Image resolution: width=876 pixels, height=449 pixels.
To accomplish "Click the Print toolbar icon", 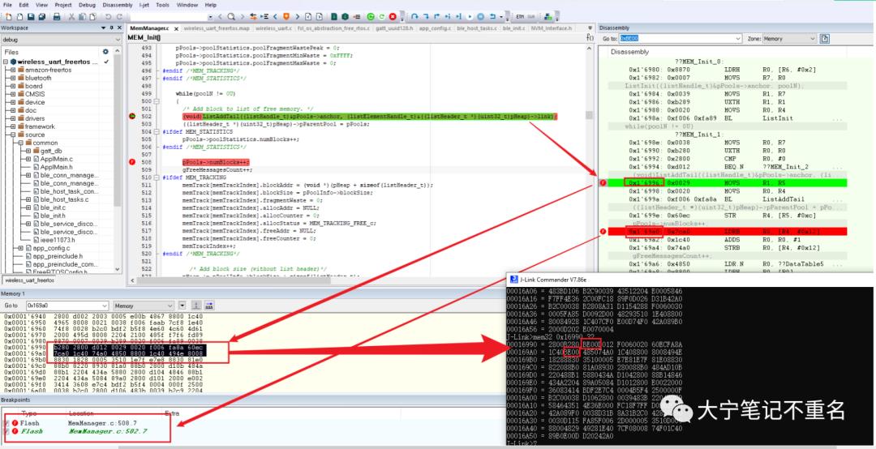I will click(57, 17).
